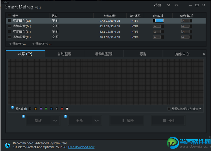Click help icon beside 分析 button
The height and width of the screenshot is (151, 211).
tap(65, 116)
